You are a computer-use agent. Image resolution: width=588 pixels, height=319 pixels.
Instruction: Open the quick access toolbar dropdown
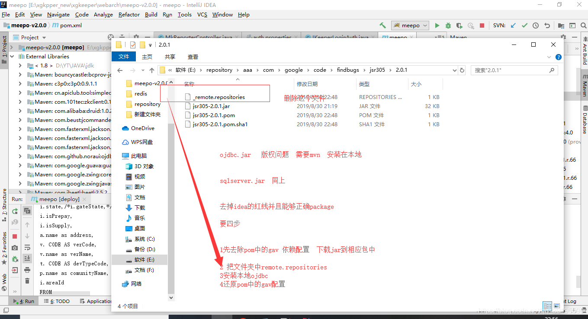coord(150,45)
